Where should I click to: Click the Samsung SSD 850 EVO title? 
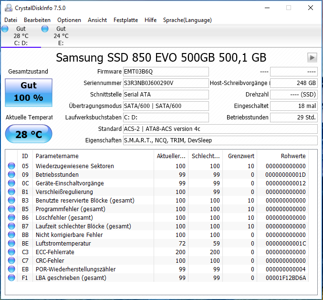click(x=161, y=57)
